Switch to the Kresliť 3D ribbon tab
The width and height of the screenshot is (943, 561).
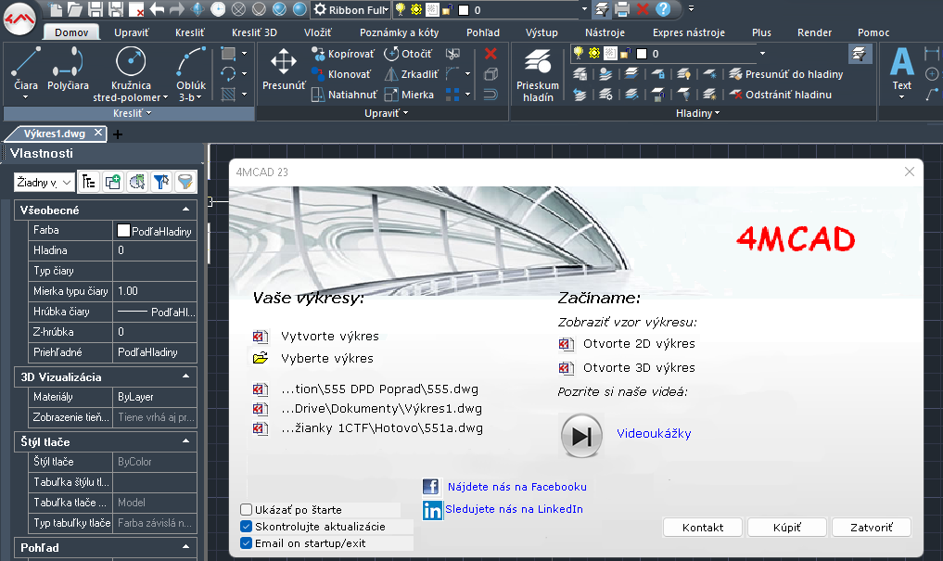click(x=254, y=32)
